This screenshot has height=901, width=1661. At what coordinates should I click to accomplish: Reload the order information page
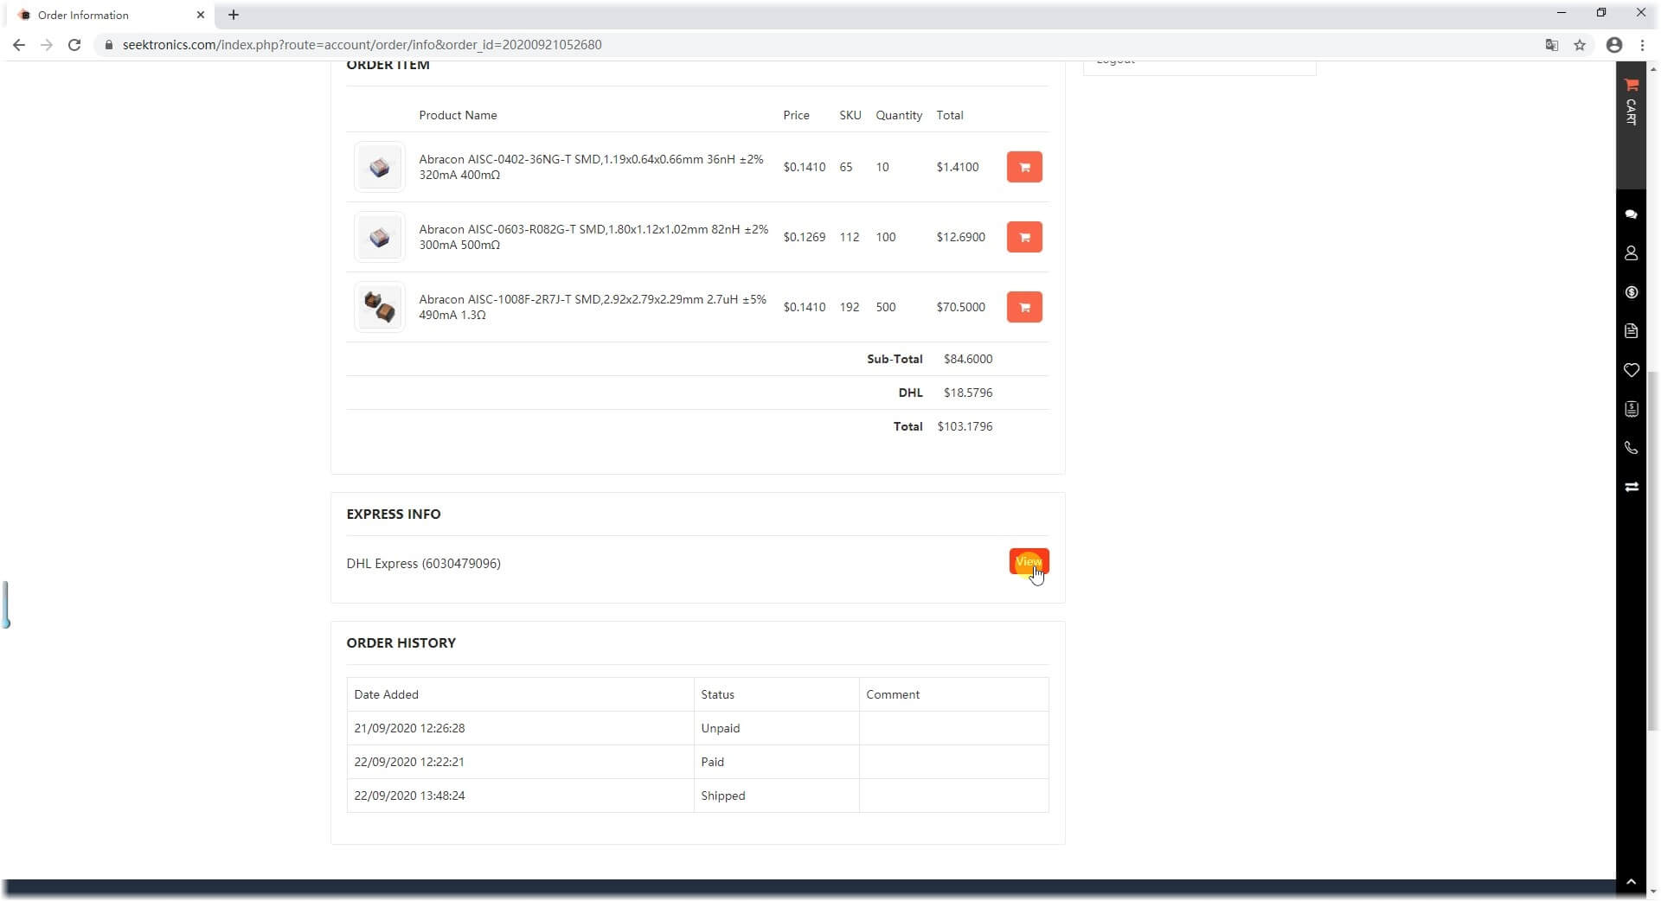pyautogui.click(x=74, y=45)
